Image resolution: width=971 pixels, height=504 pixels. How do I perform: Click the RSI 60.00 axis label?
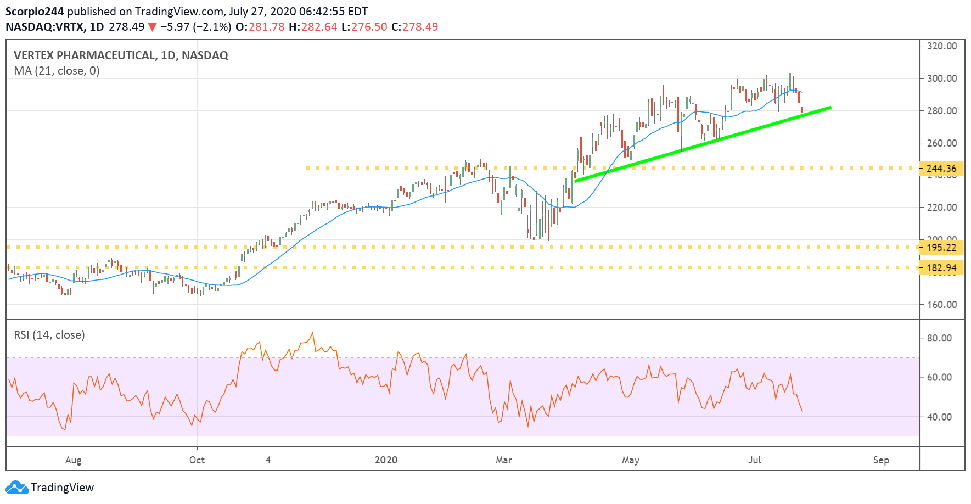click(x=939, y=377)
